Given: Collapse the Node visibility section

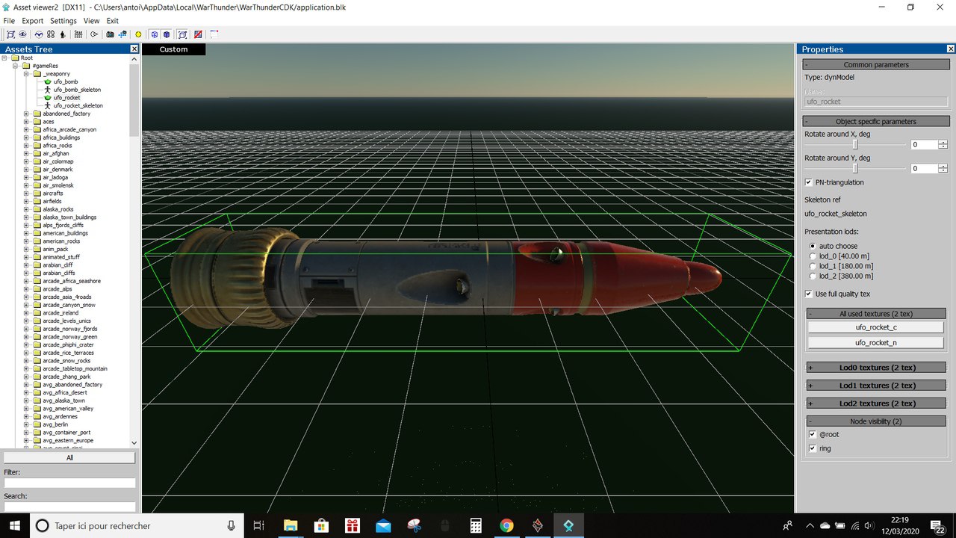Looking at the screenshot, I should coord(876,421).
